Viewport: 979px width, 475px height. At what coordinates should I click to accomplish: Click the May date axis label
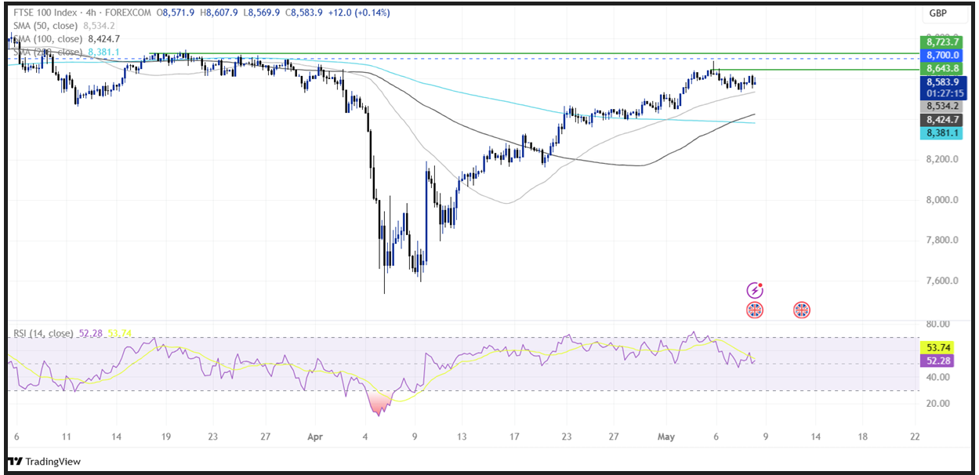(665, 437)
